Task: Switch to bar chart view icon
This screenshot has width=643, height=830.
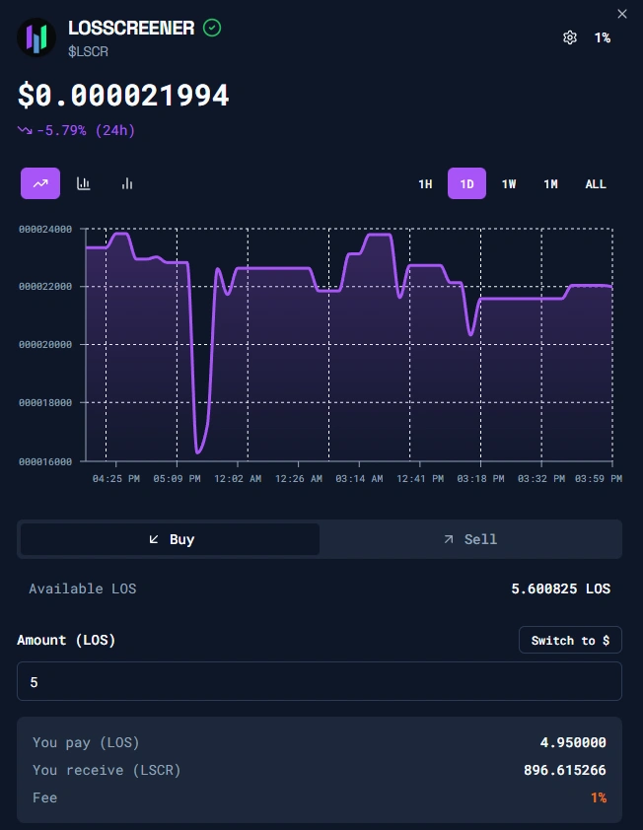Action: (x=84, y=183)
